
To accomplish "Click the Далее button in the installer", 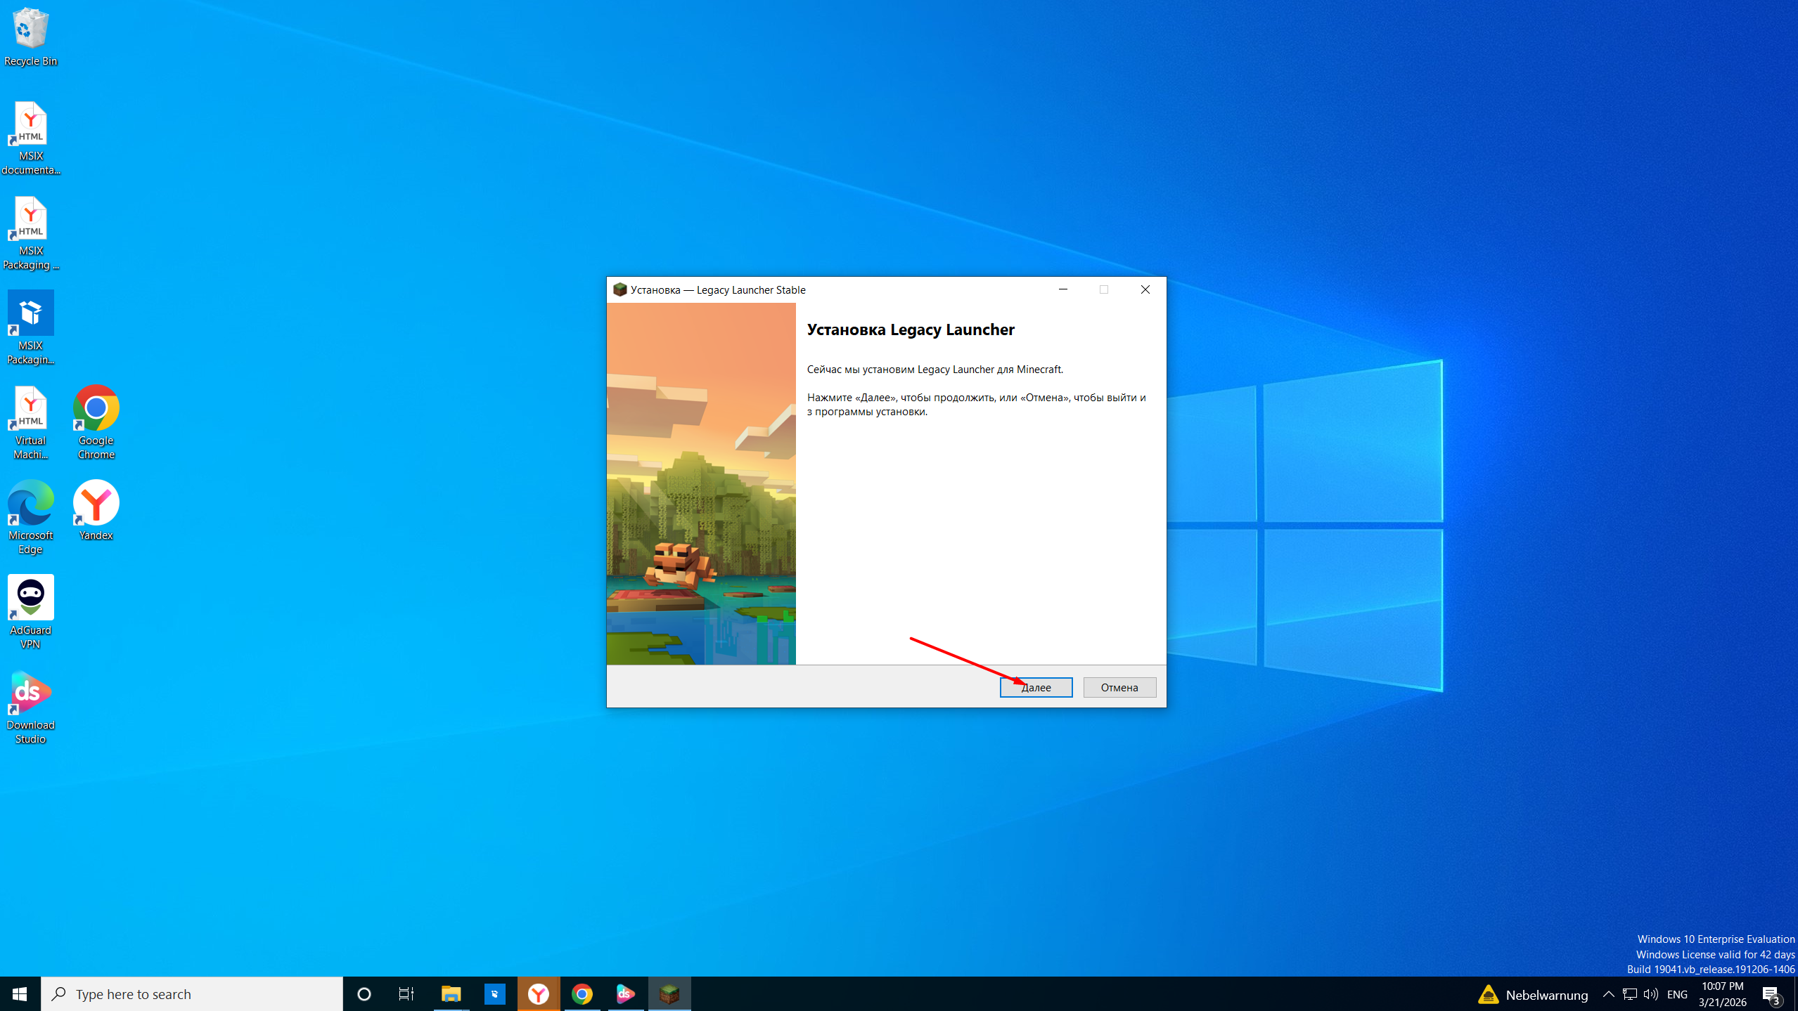I will click(1036, 687).
